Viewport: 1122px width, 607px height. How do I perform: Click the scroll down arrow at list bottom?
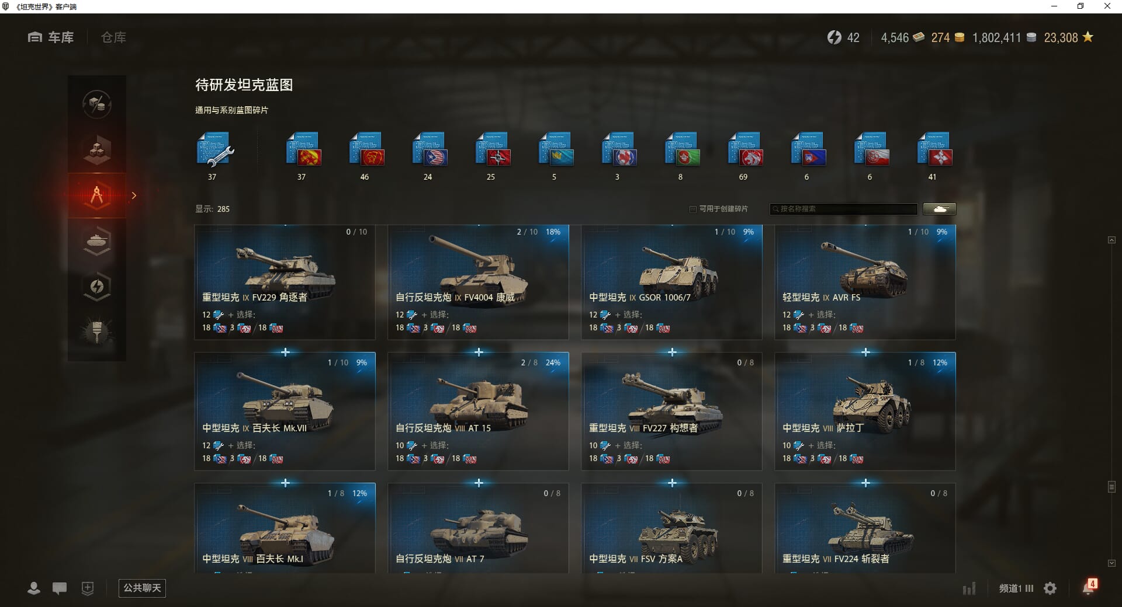(x=1111, y=563)
